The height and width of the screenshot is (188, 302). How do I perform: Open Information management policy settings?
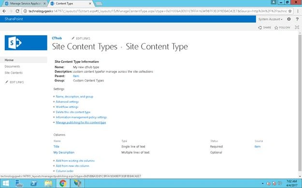(81, 117)
